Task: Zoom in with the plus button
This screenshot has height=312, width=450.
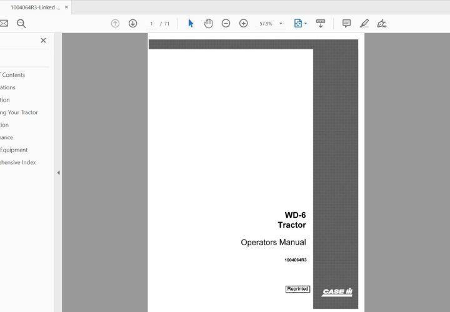Action: point(243,23)
